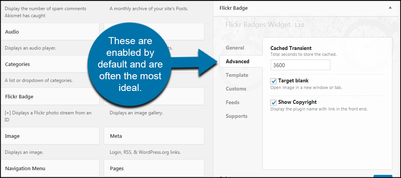Viewport: 401px width, 178px height.
Task: Click the Show Copyright label text
Action: click(297, 102)
